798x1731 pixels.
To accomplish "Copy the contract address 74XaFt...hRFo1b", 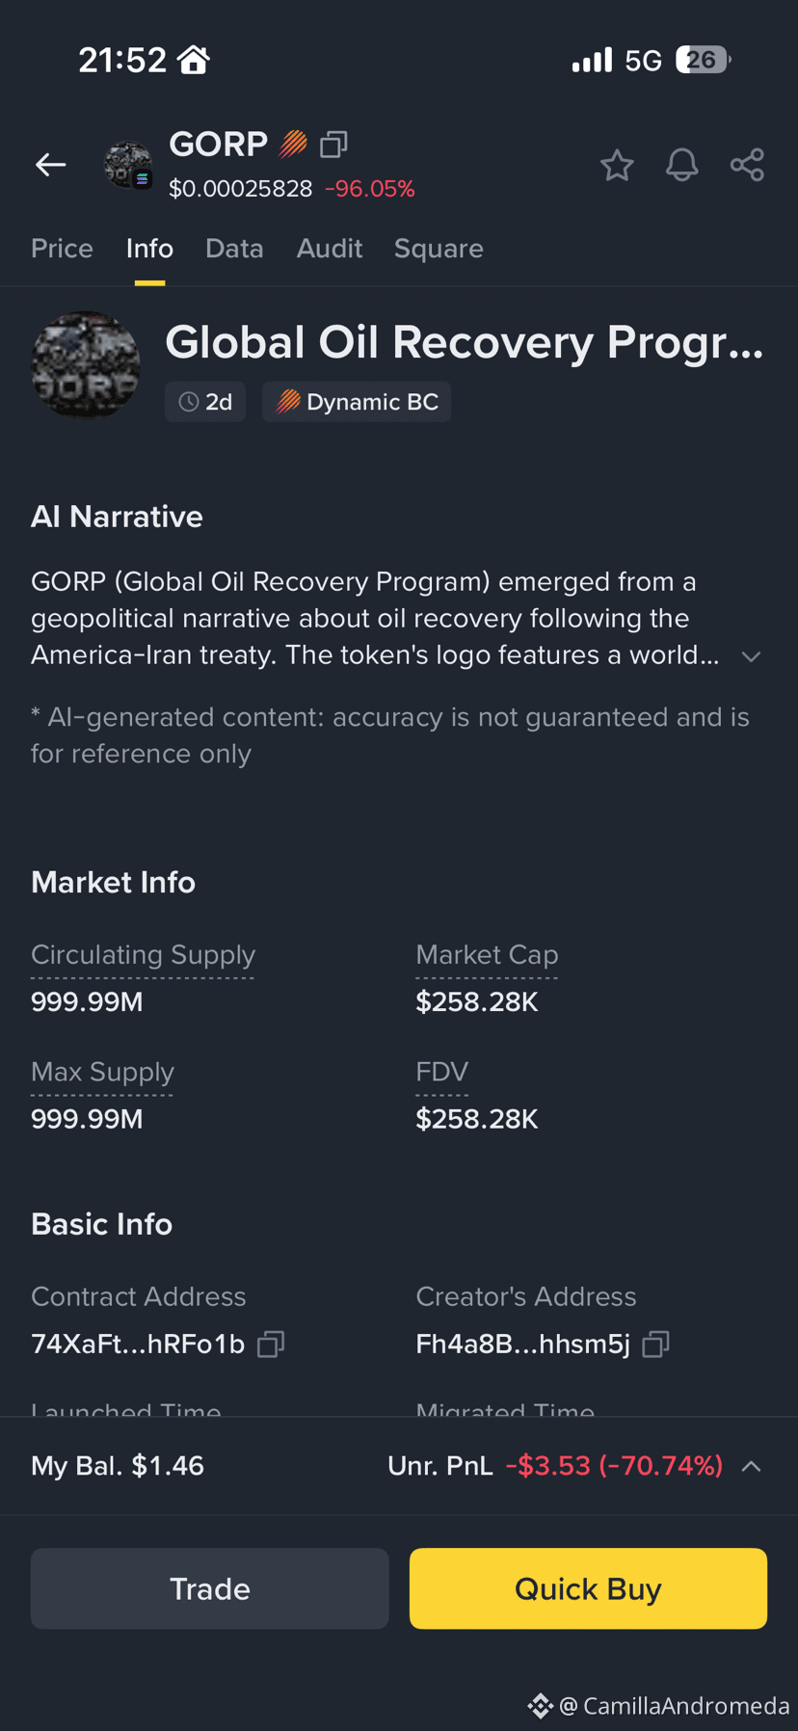I will 271,1344.
